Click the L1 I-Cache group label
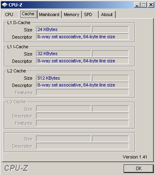The image size is (155, 175). point(18,47)
